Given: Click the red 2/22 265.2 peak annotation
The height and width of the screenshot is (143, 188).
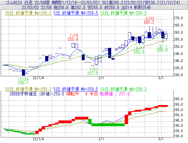Looking at the screenshot, I should pos(149,20).
